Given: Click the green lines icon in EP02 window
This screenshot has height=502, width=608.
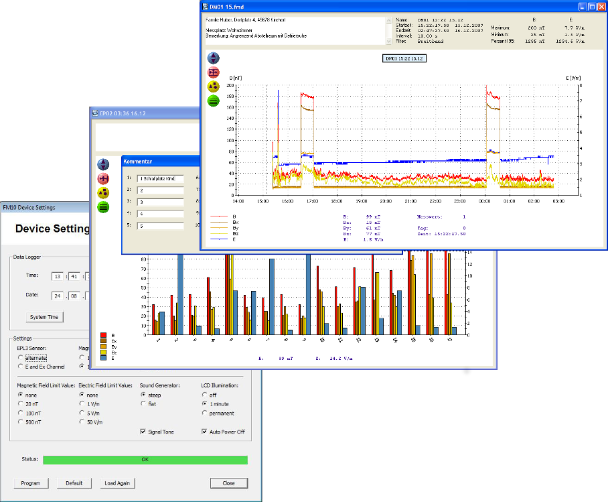Looking at the screenshot, I should point(103,207).
